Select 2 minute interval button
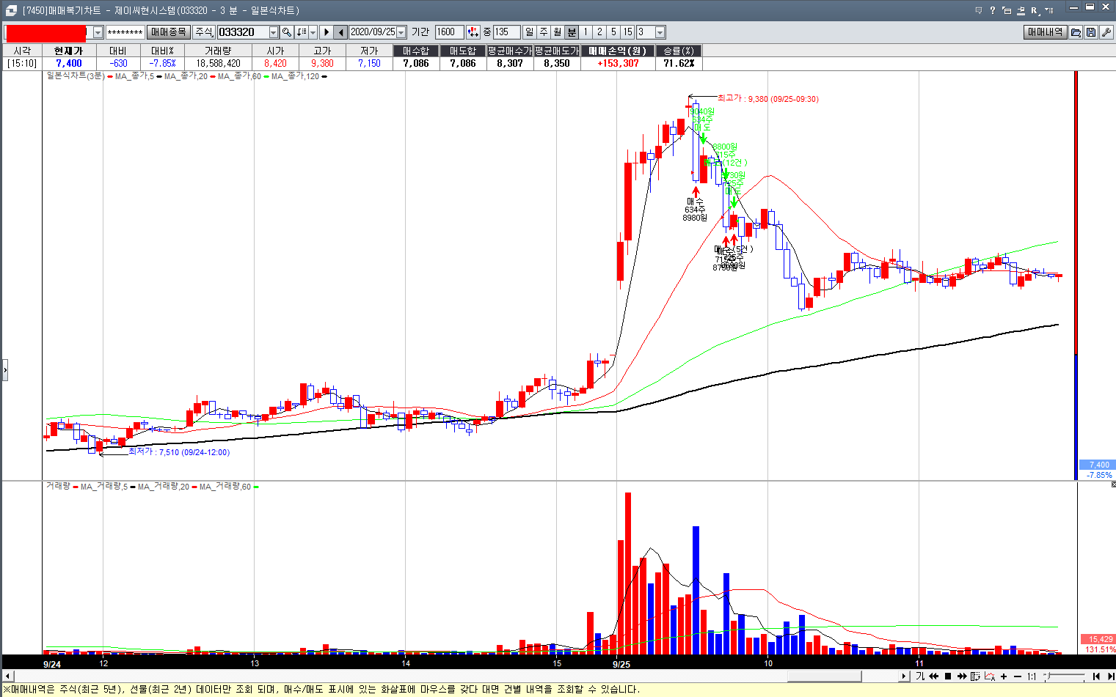This screenshot has height=697, width=1116. tap(599, 32)
